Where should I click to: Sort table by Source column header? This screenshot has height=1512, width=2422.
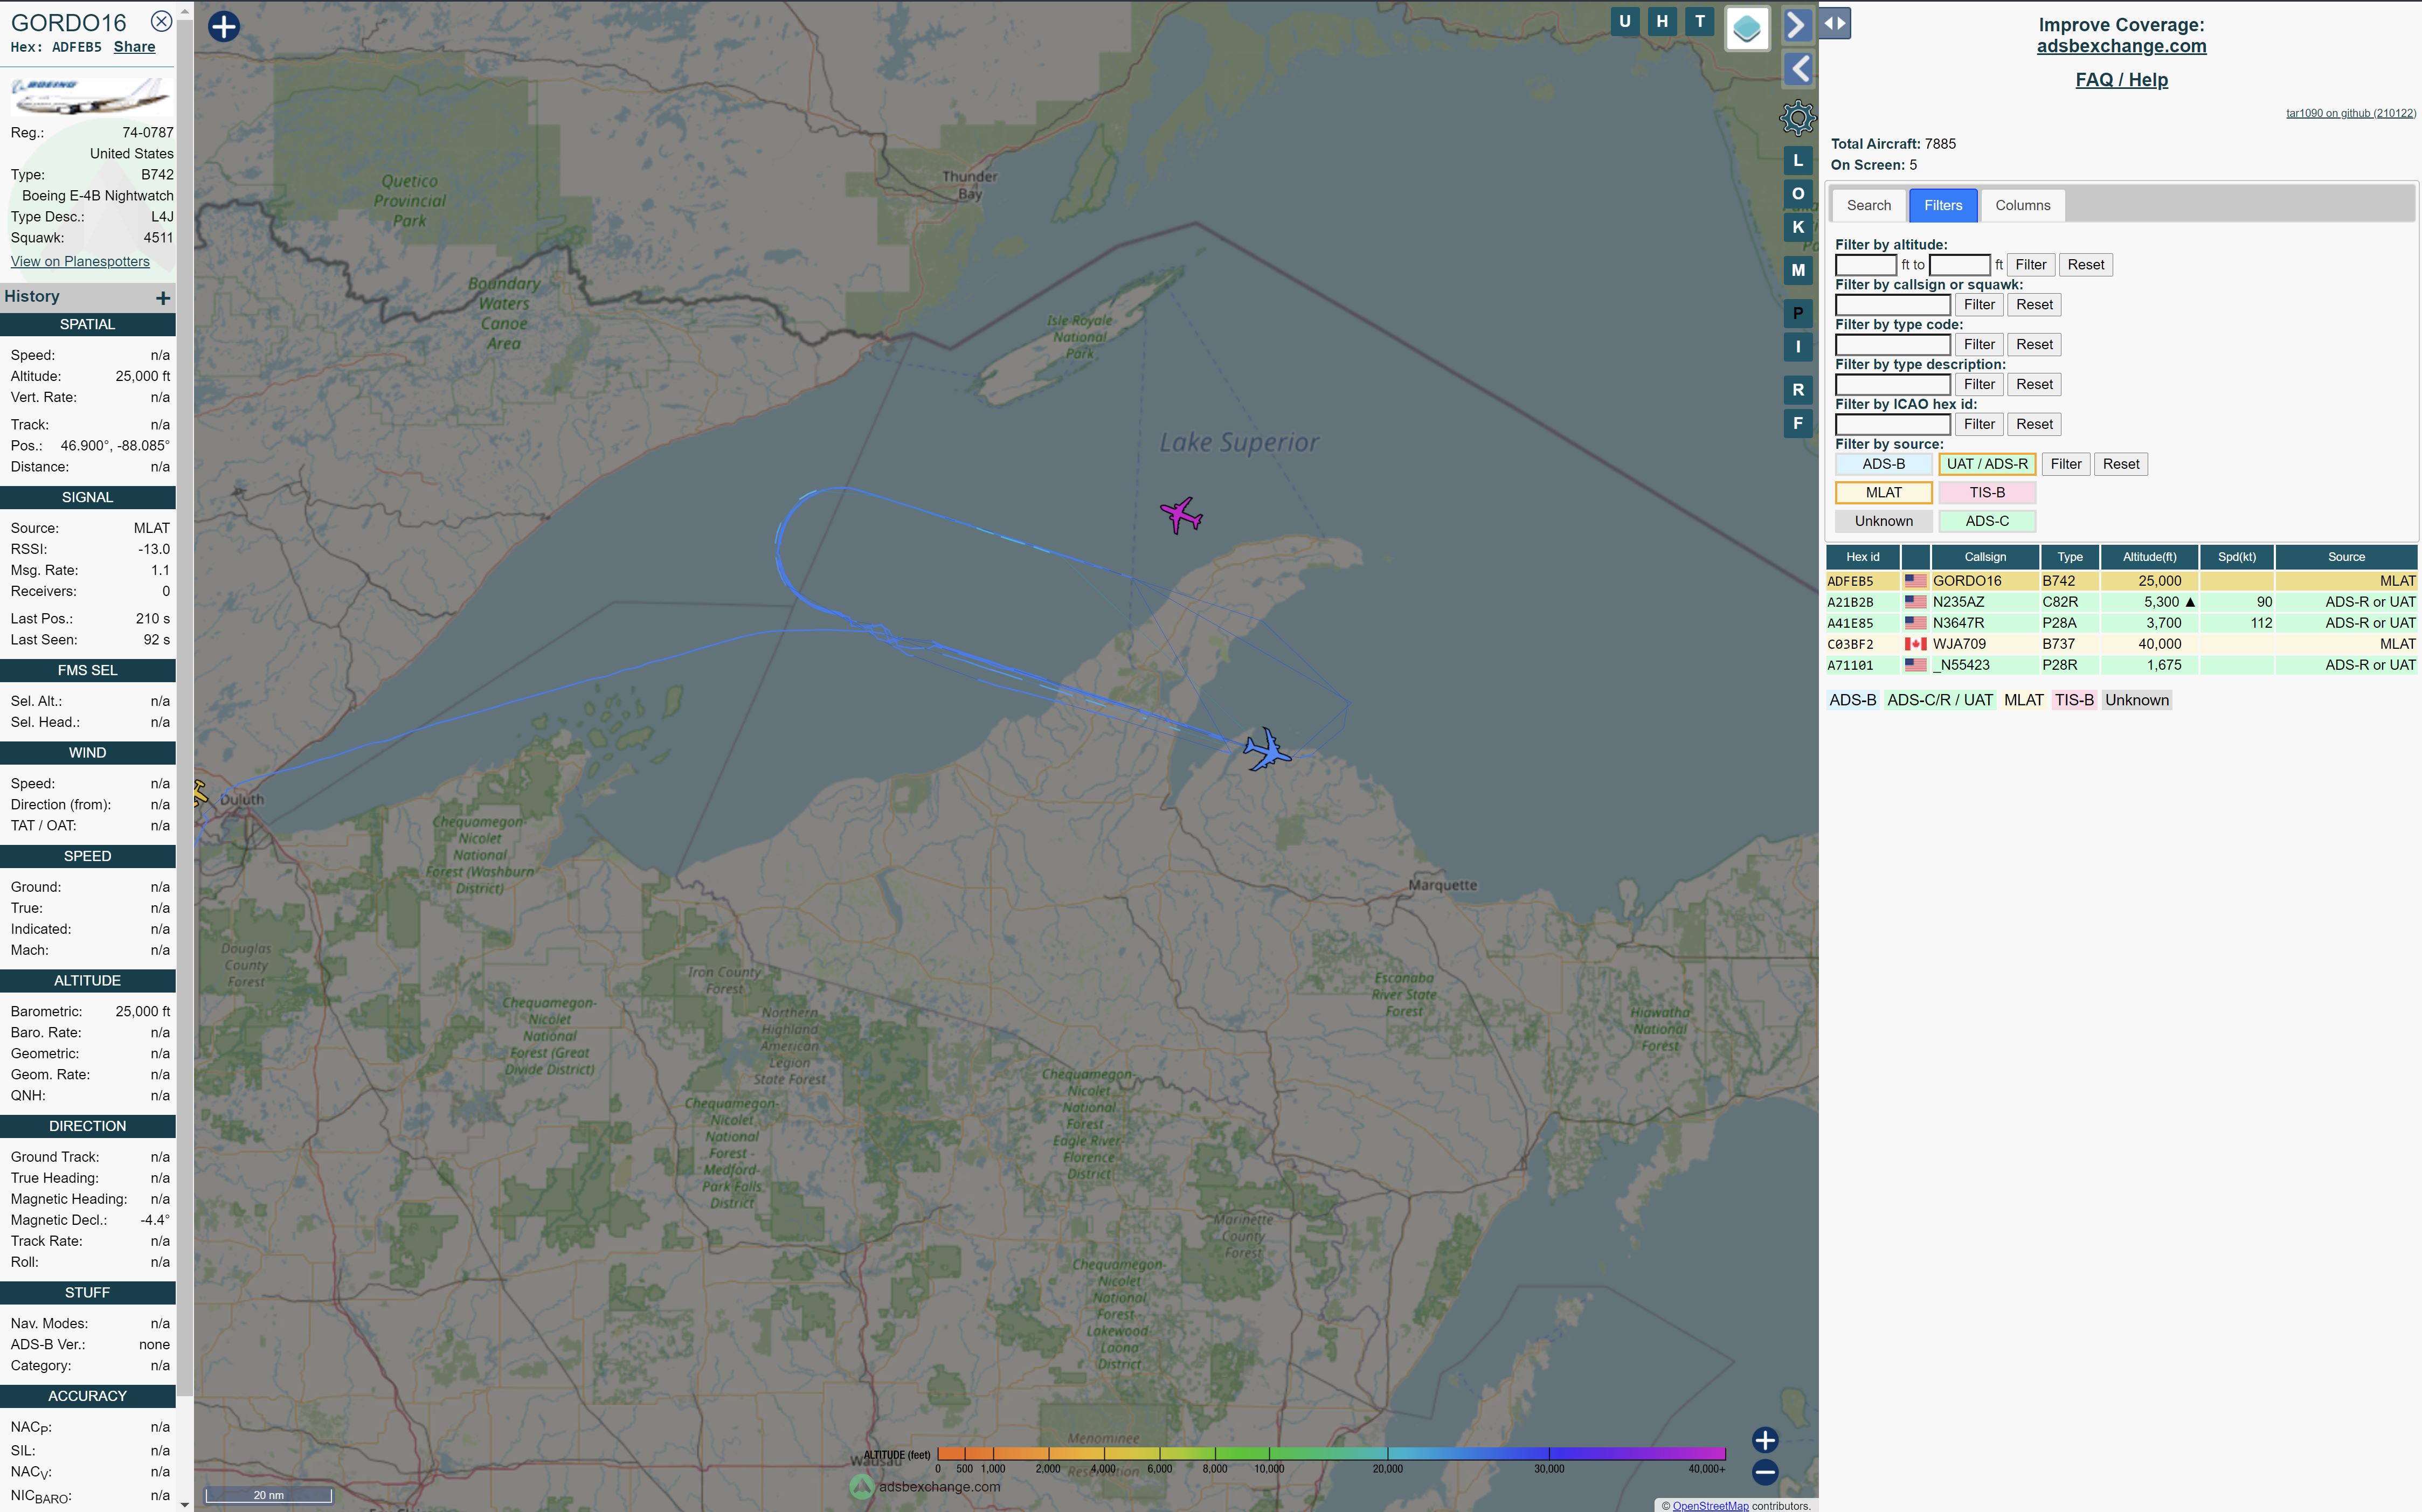[x=2346, y=557]
